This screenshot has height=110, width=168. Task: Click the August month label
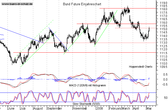pyautogui.click(x=38, y=109)
